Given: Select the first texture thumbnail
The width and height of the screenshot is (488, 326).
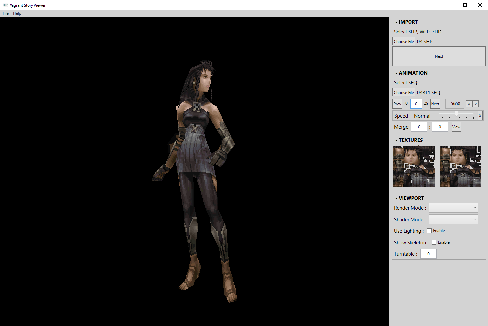Looking at the screenshot, I should coord(414,166).
